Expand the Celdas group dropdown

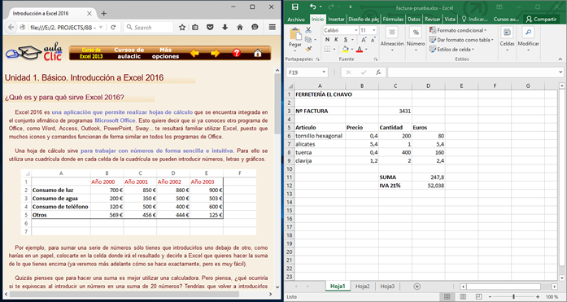coord(507,50)
